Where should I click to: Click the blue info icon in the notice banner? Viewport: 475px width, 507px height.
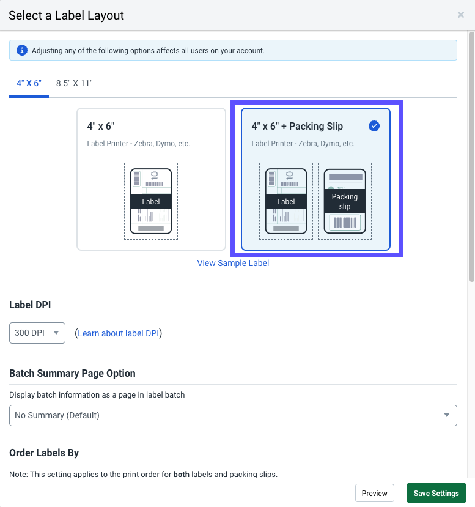pyautogui.click(x=23, y=50)
